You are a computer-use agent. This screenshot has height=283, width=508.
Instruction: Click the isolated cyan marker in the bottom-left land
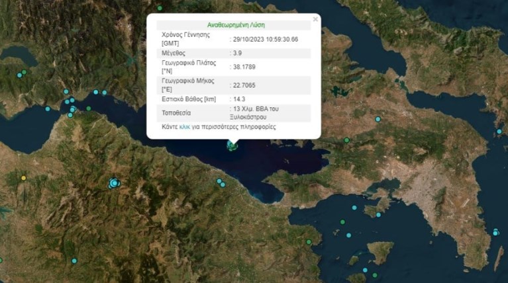[x=74, y=261]
